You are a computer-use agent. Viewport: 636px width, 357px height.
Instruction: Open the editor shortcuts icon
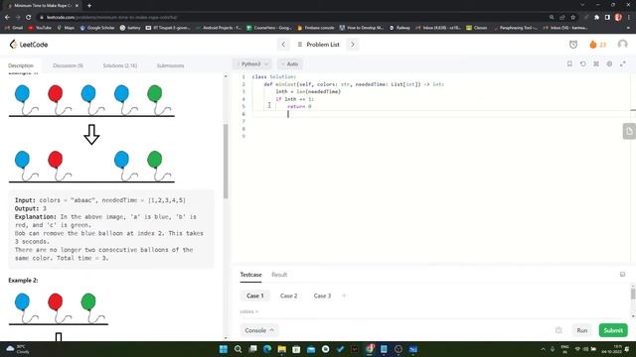click(596, 63)
